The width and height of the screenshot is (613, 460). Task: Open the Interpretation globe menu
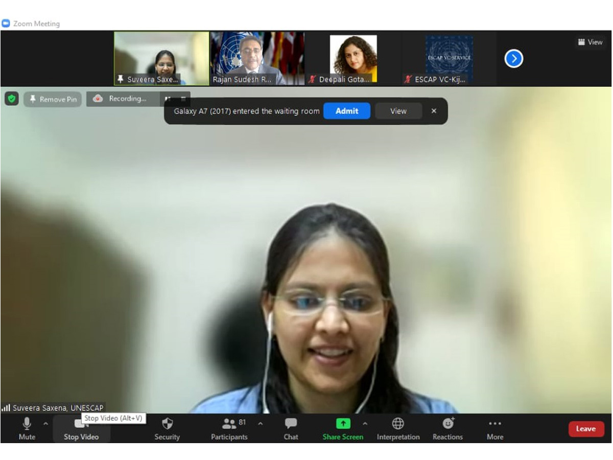[x=398, y=428]
